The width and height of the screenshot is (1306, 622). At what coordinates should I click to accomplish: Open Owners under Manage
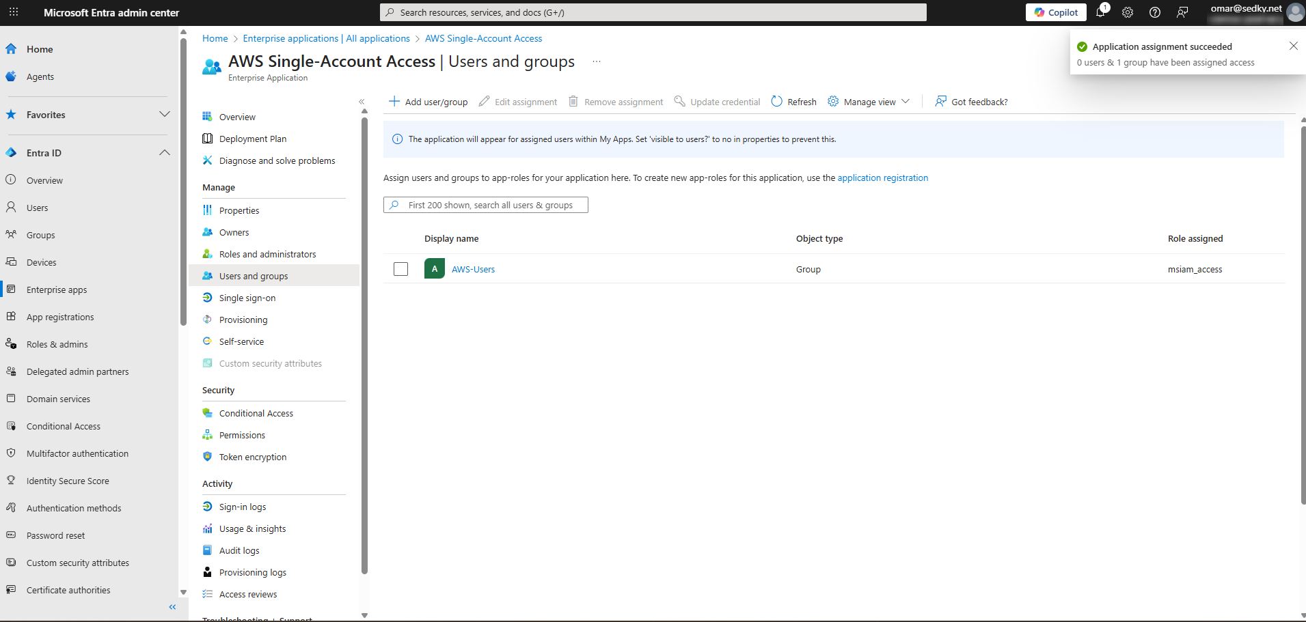pos(234,232)
